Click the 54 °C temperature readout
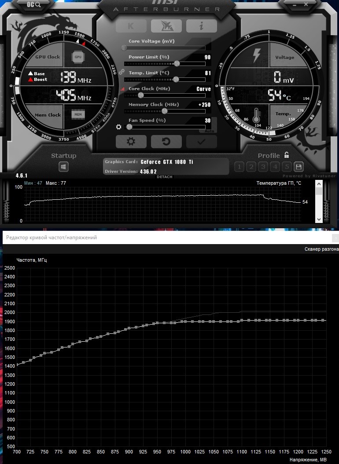Image resolution: width=339 pixels, height=464 pixels. click(279, 95)
